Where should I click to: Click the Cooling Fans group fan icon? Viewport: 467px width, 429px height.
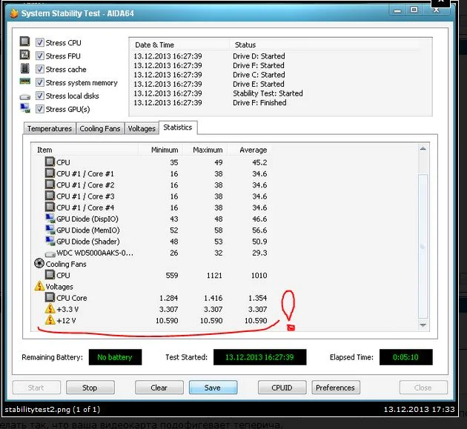[39, 264]
